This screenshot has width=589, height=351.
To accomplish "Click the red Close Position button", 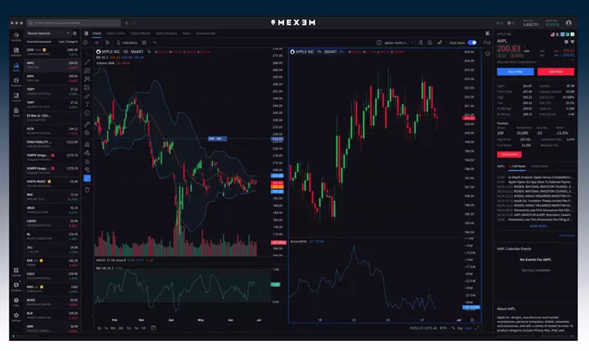I will pos(510,154).
